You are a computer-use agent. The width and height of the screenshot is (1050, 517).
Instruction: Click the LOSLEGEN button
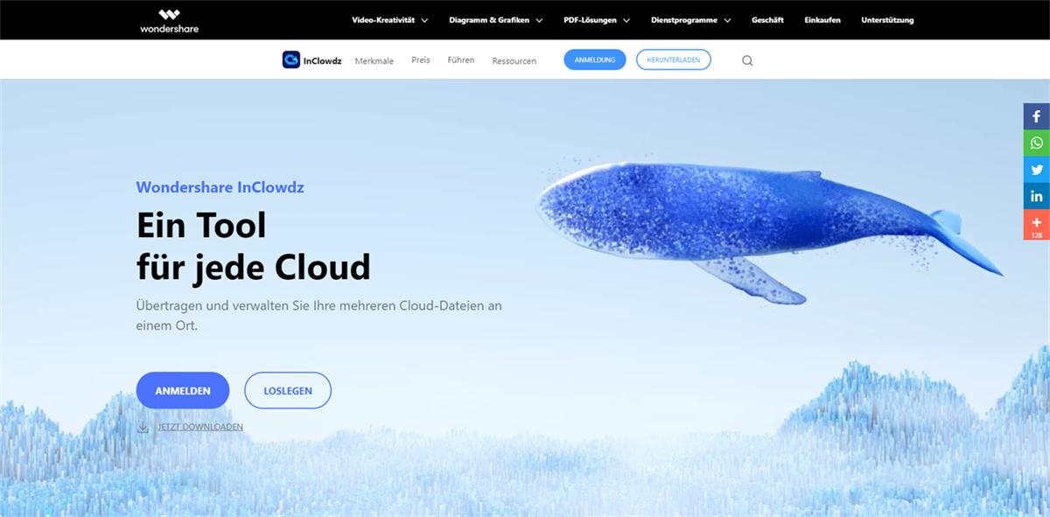pyautogui.click(x=288, y=390)
